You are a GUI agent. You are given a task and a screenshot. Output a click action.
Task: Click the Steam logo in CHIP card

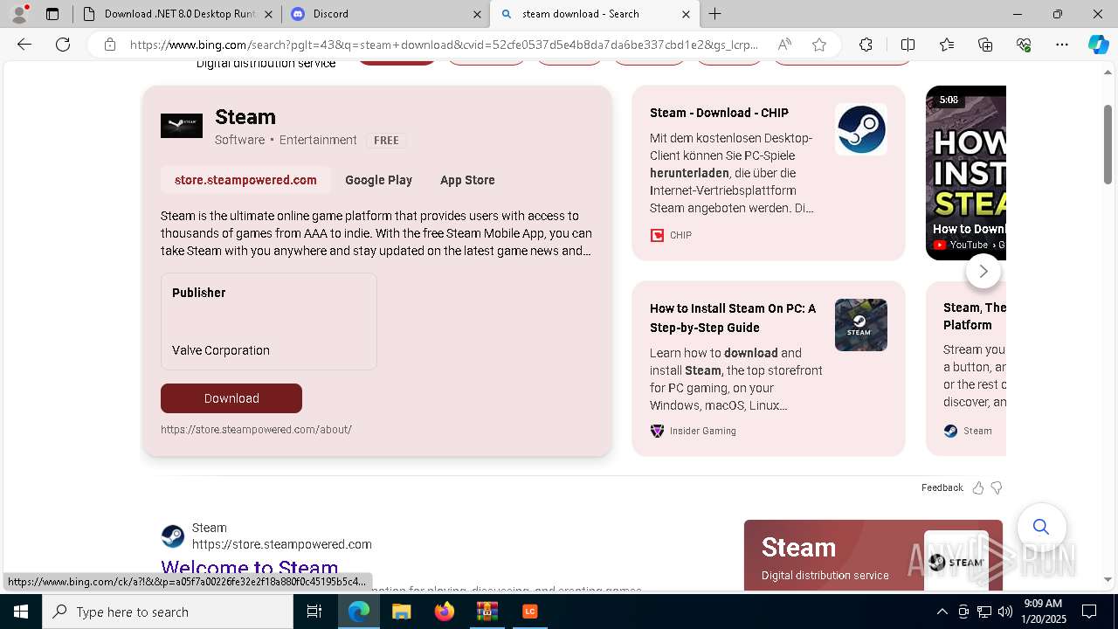click(x=861, y=129)
